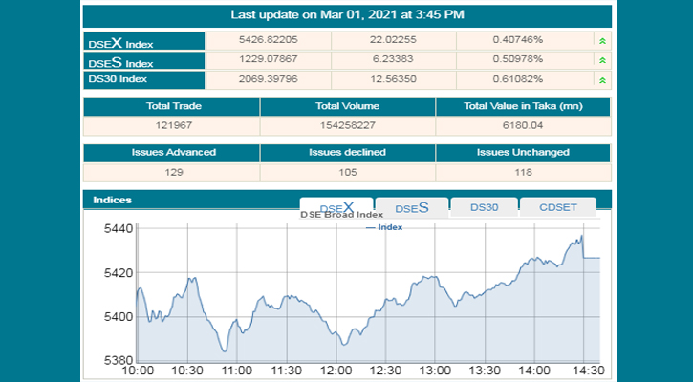Click the green up arrow in DSES row
The image size is (693, 382).
(x=601, y=59)
